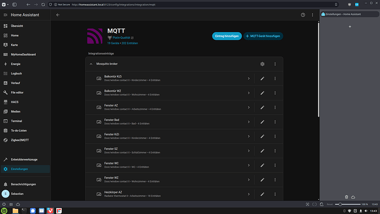Viewport: 380px width, 214px height.
Task: Open Fenster Bad details chevron
Action: click(248, 122)
